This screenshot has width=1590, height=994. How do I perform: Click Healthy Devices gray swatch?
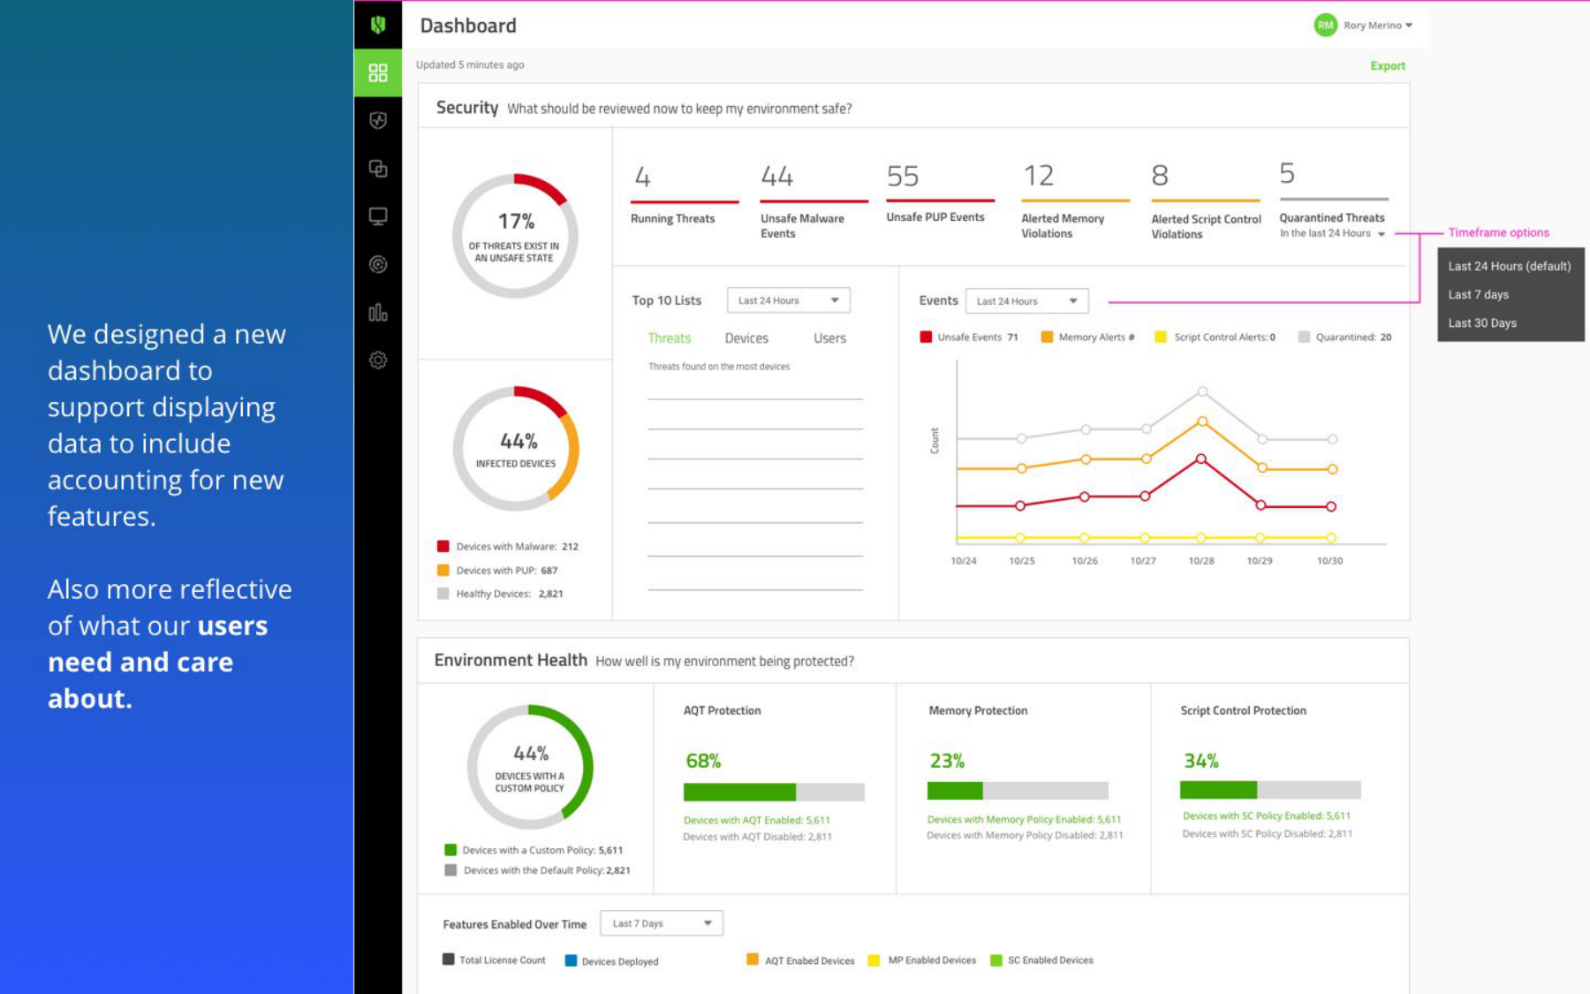tap(443, 594)
